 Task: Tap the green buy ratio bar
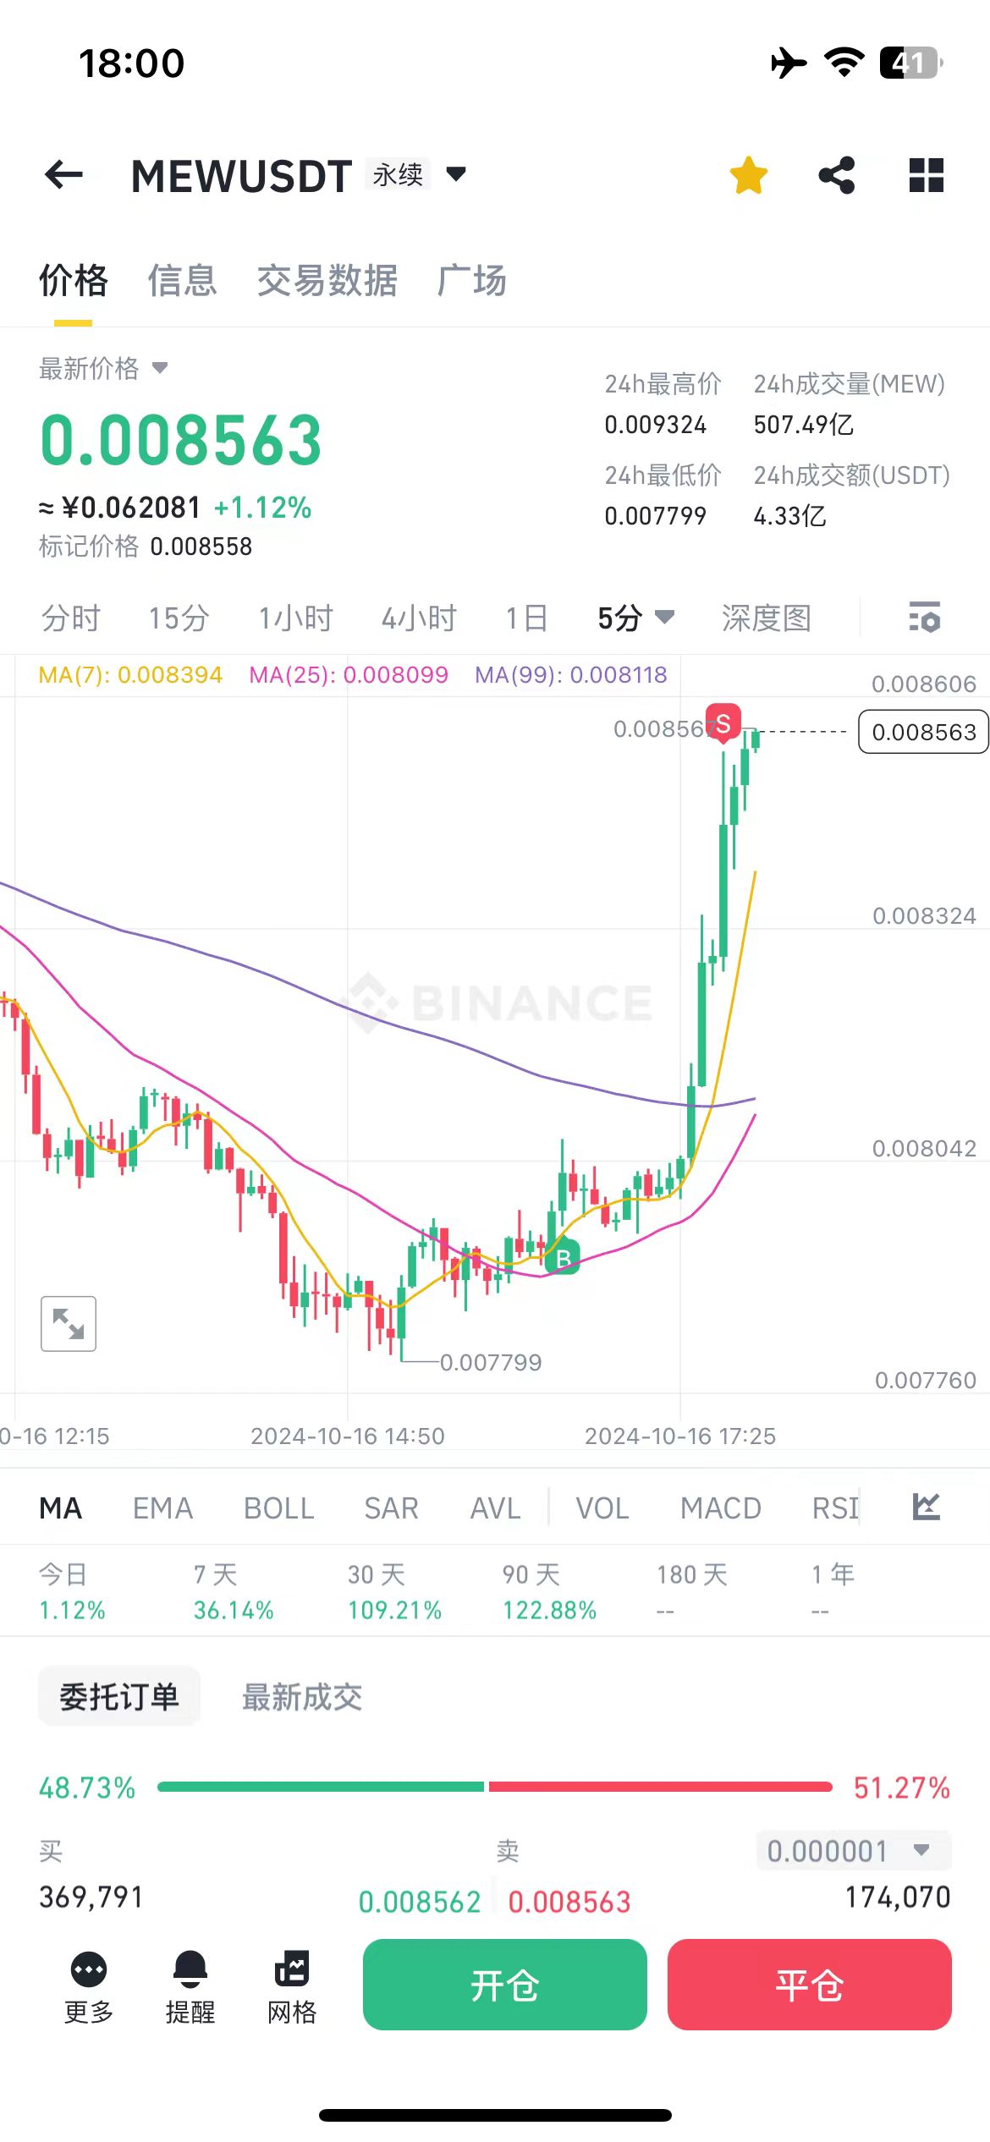(x=321, y=1787)
